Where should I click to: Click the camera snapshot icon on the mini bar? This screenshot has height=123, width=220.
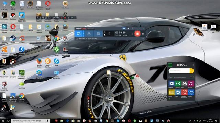click(68, 18)
